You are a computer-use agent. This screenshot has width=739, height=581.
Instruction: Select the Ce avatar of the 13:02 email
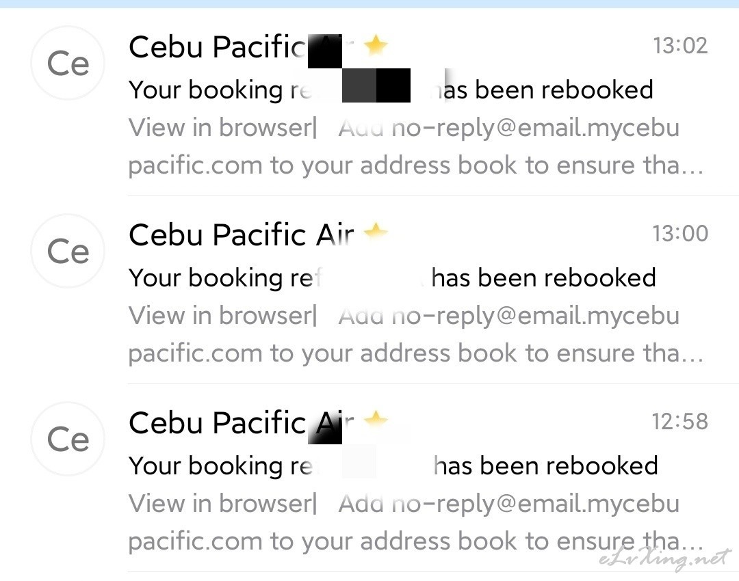(x=68, y=63)
